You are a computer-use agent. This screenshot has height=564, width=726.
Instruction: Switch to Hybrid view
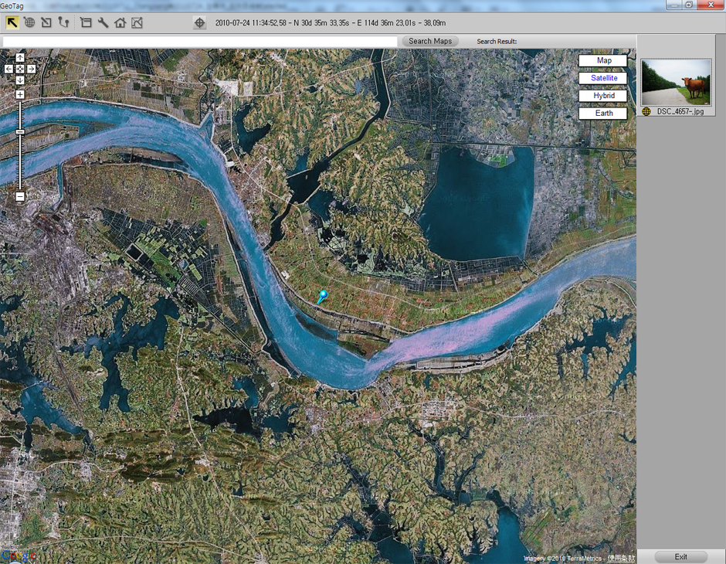(603, 96)
